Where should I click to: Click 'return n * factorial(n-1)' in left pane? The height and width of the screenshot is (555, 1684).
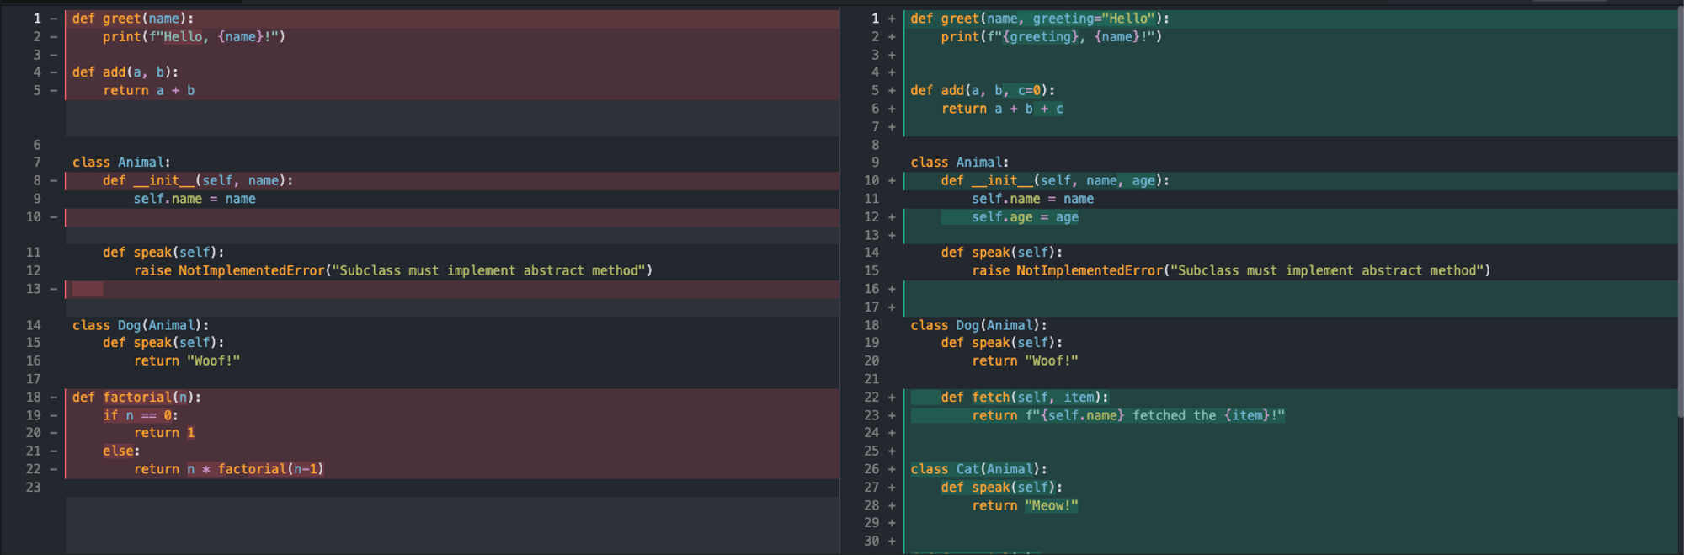228,470
